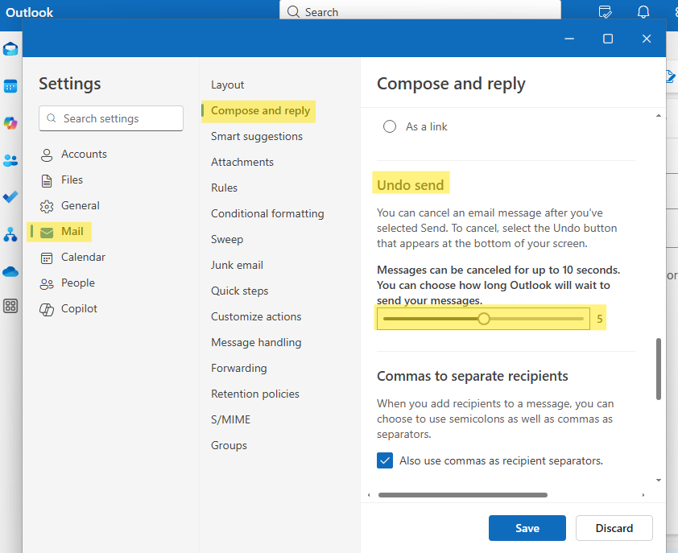Click in the Outlook Search box
Image resolution: width=678 pixels, height=553 pixels.
420,10
